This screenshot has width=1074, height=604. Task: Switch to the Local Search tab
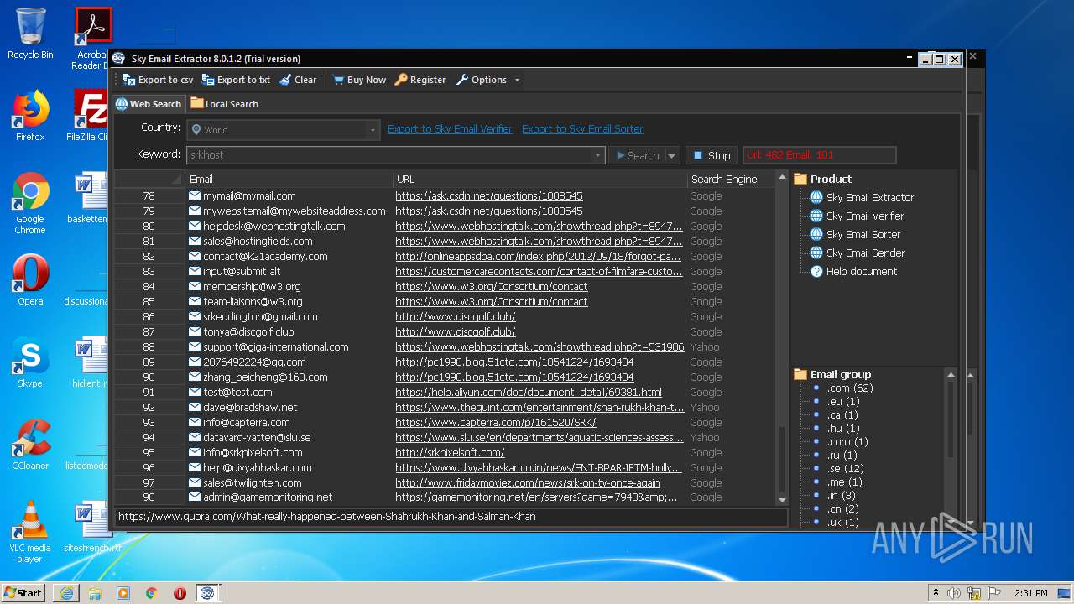tap(224, 104)
